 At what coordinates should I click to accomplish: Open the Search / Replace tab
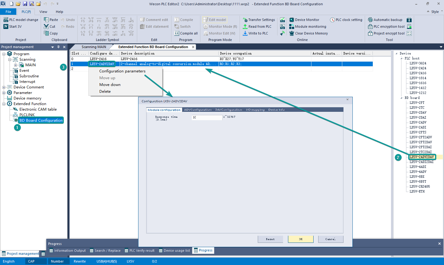coord(105,251)
